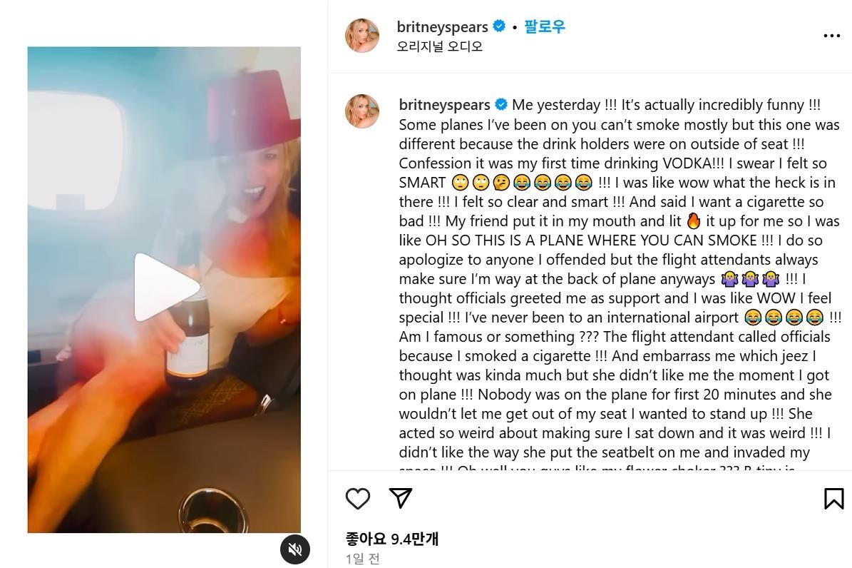Like the post with the heart icon
This screenshot has width=852, height=568.
[358, 498]
